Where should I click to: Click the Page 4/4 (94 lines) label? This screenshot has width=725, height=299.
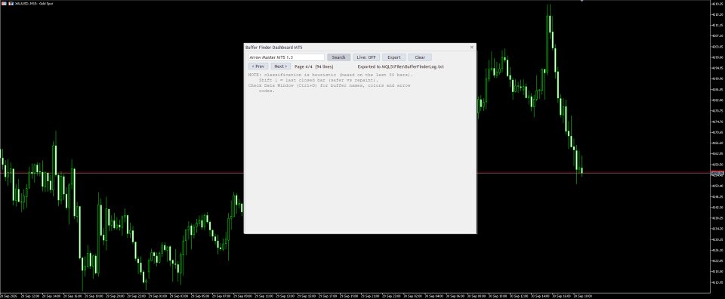313,66
